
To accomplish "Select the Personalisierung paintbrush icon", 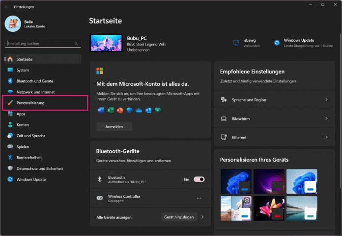I will 10,103.
